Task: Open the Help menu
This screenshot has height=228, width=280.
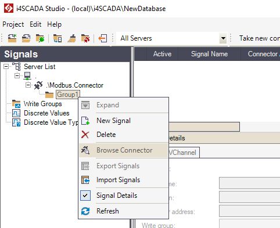Action: pos(55,24)
